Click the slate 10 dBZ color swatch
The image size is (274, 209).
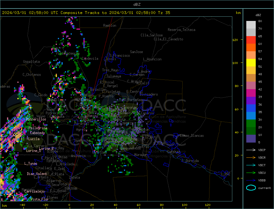pos(251,138)
